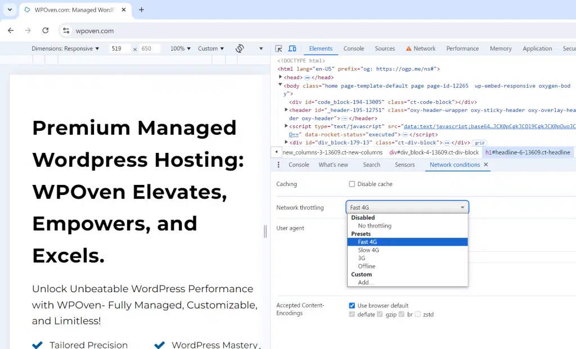
Task: Click the rotate viewport icon
Action: (240, 49)
